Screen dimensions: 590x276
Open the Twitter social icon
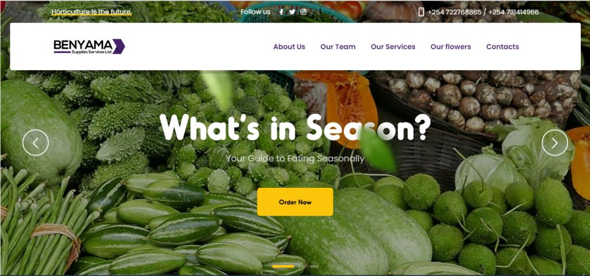click(292, 12)
